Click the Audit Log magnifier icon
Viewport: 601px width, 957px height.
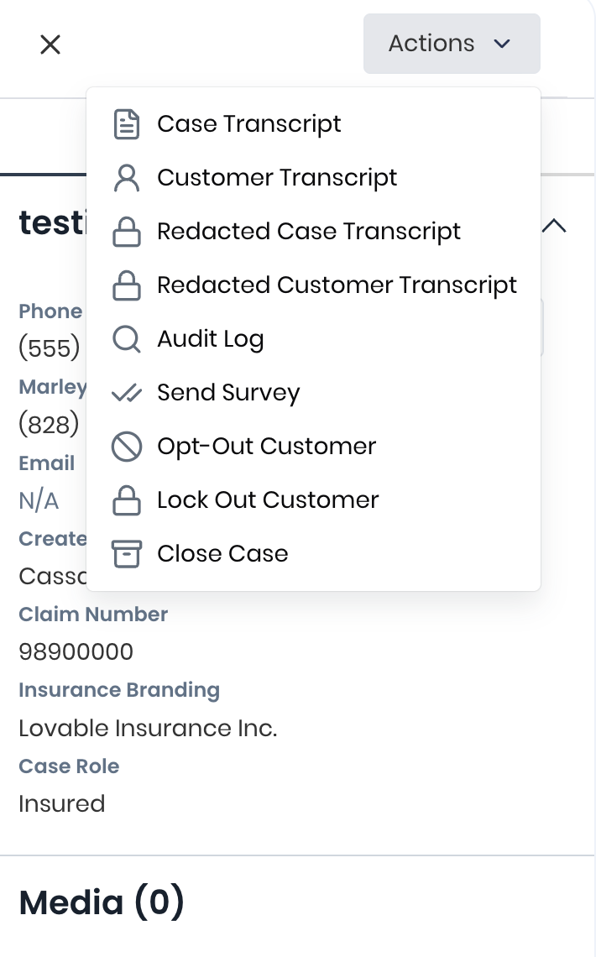126,339
